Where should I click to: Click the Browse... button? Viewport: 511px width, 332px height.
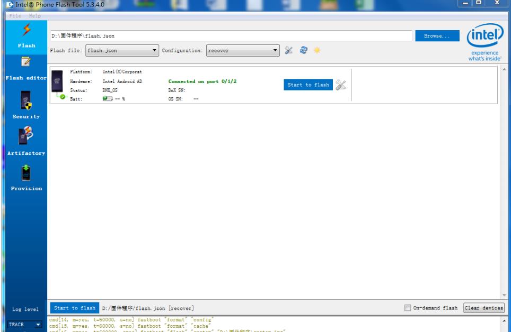[x=437, y=36]
